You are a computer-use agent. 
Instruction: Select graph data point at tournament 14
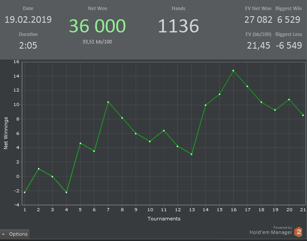coord(206,105)
